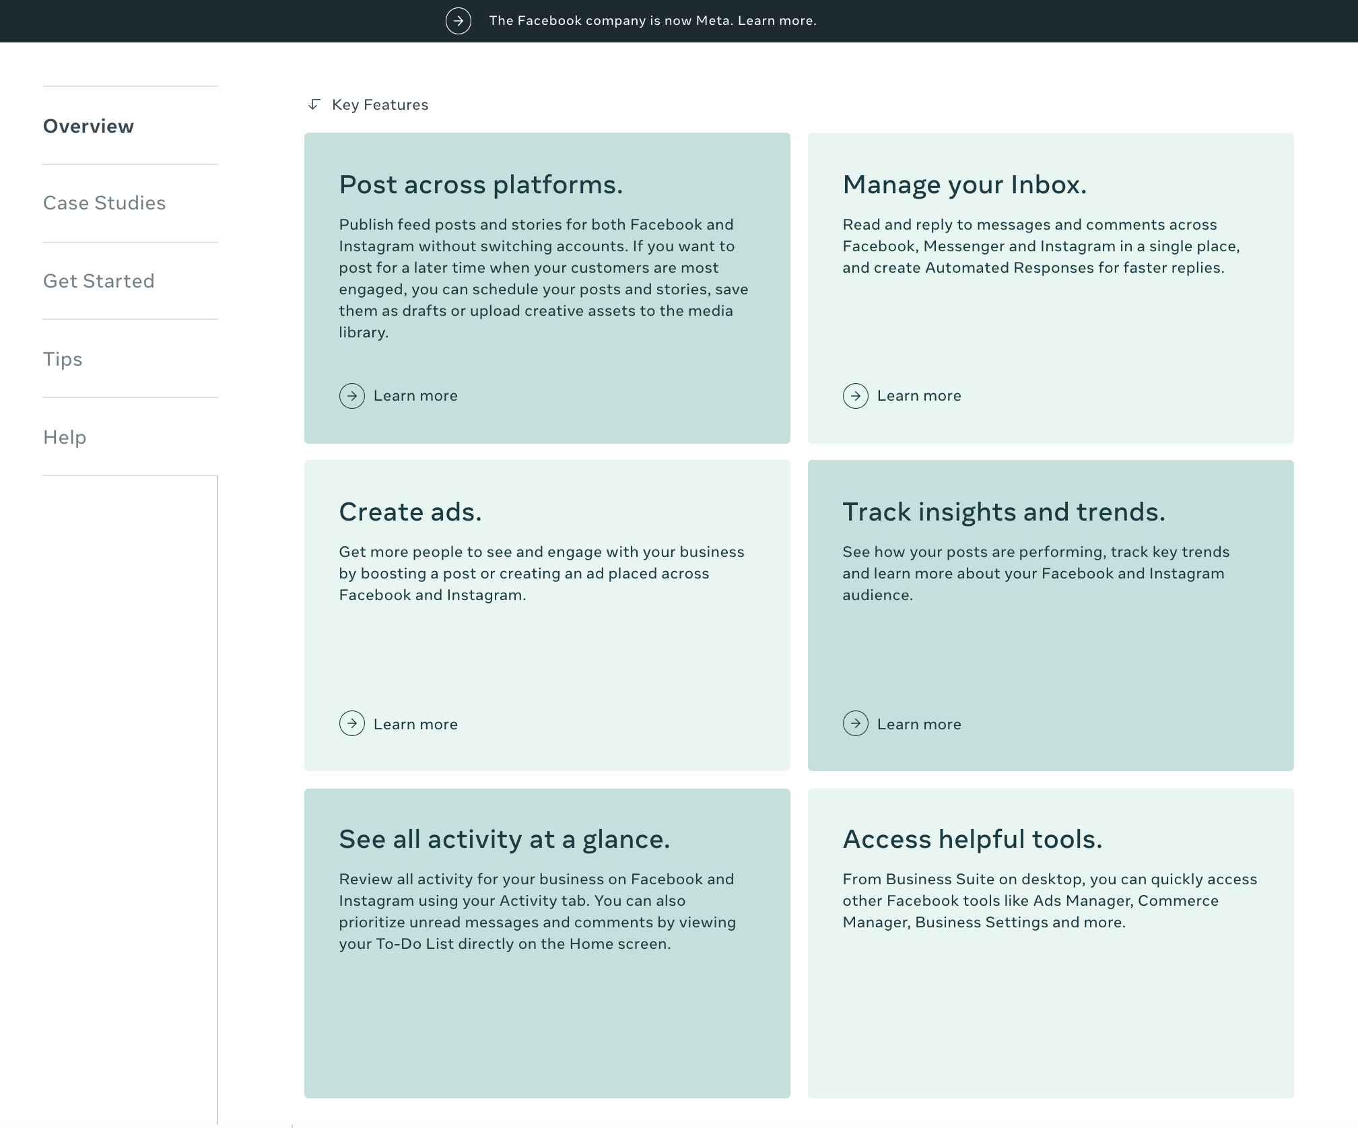Click arrow icon under Post across platforms
Image resolution: width=1358 pixels, height=1128 pixels.
(x=351, y=396)
